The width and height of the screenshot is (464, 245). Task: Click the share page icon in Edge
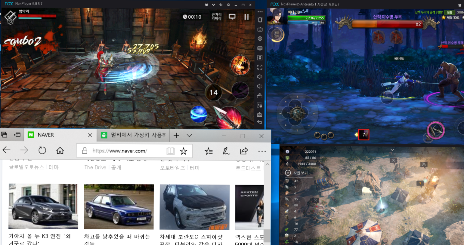pyautogui.click(x=244, y=151)
